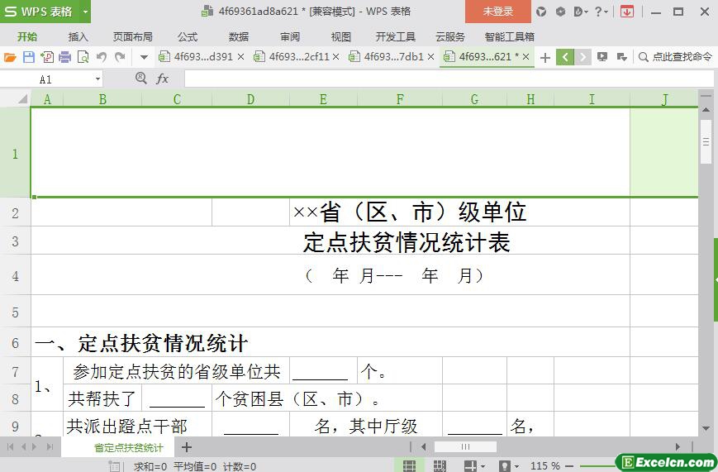The width and height of the screenshot is (718, 472).
Task: Open the feedback dropdown icon in title bar
Action: click(581, 12)
